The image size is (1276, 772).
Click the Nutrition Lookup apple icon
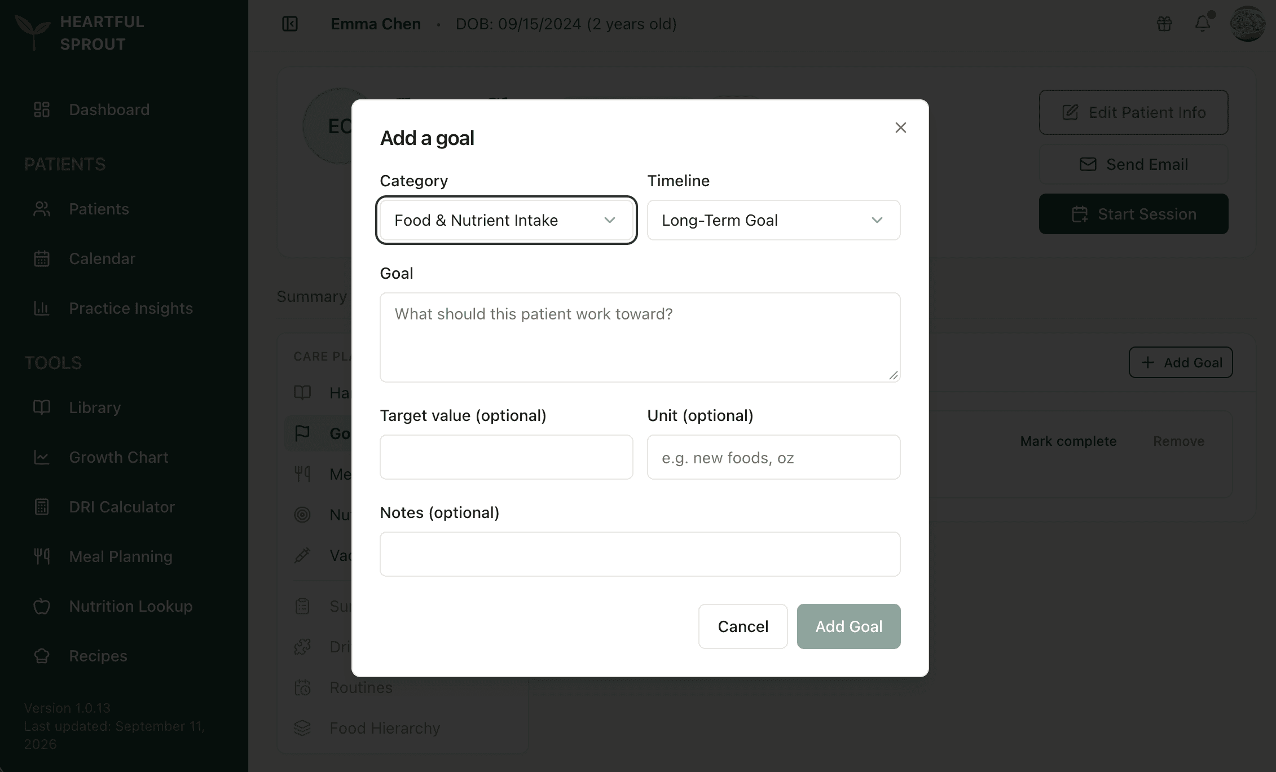click(42, 606)
